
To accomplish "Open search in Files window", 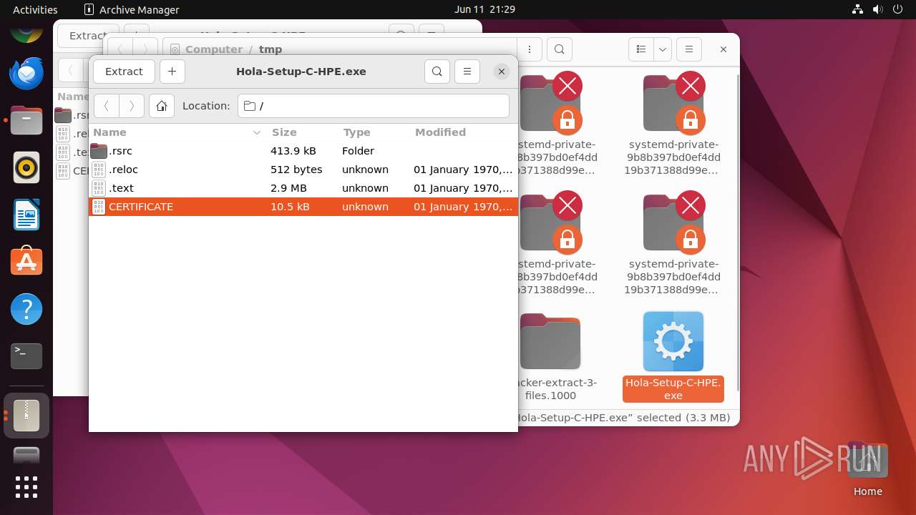I will [x=560, y=49].
